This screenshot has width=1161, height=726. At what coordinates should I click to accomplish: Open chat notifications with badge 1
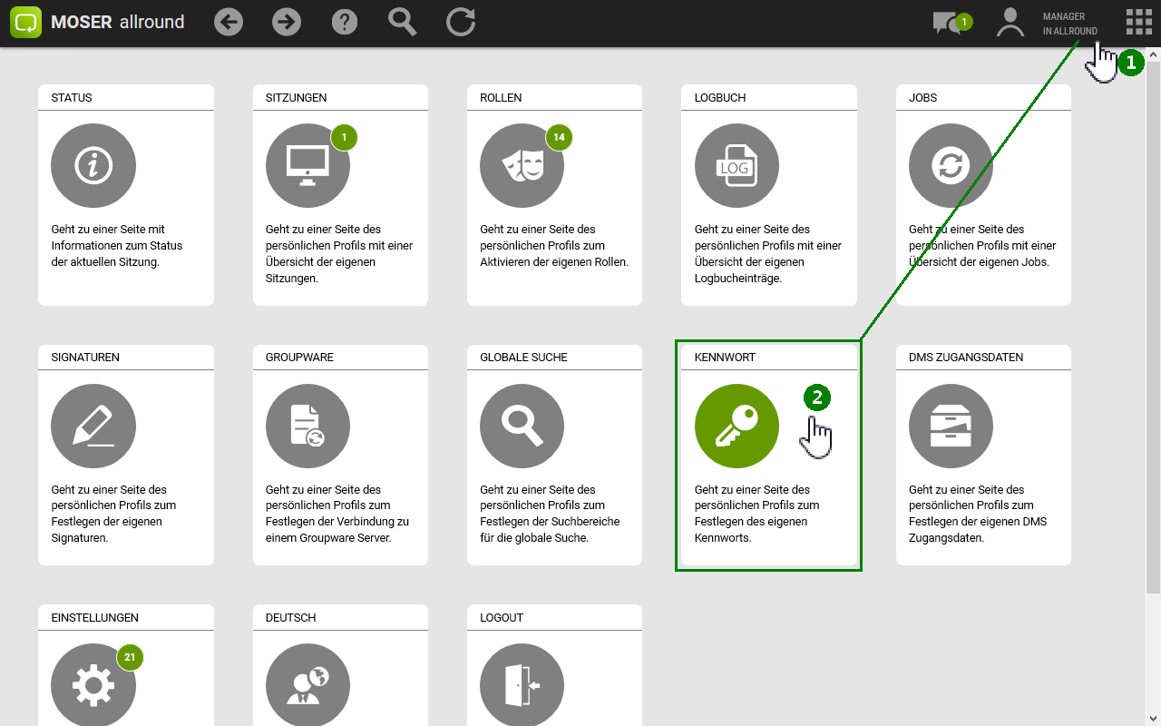click(949, 23)
